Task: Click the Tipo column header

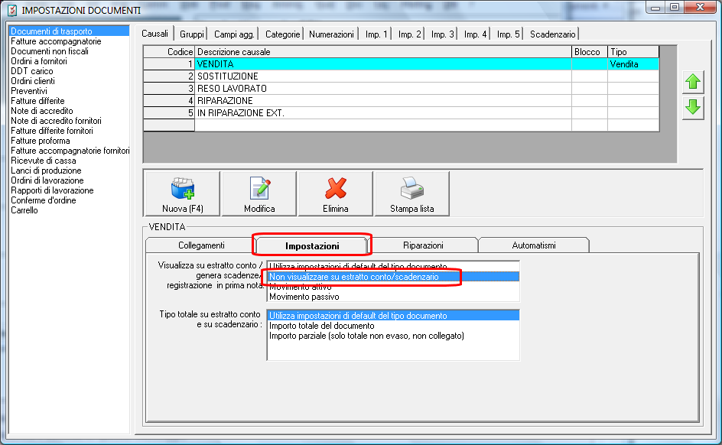Action: pyautogui.click(x=633, y=52)
